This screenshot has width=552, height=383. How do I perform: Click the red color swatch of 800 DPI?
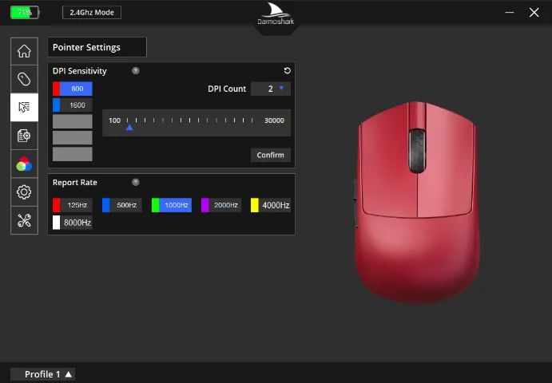(x=57, y=89)
